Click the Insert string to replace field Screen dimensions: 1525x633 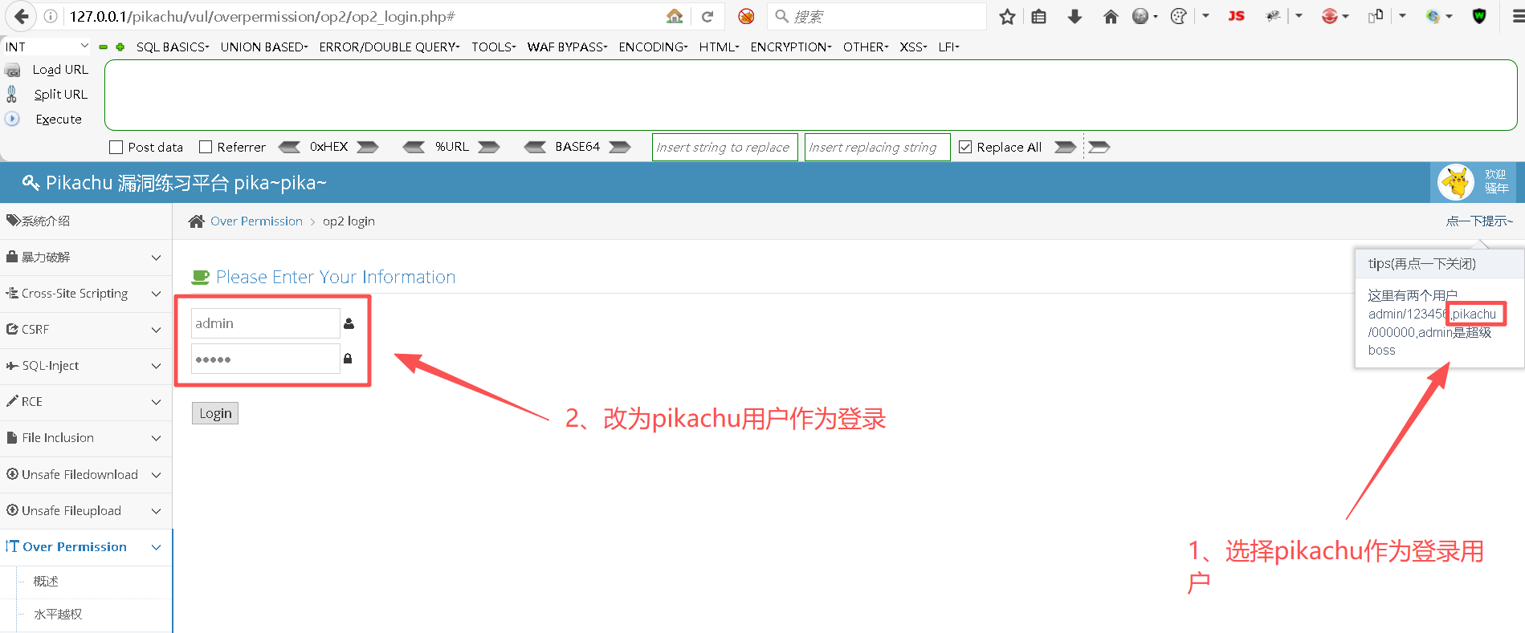pos(725,147)
